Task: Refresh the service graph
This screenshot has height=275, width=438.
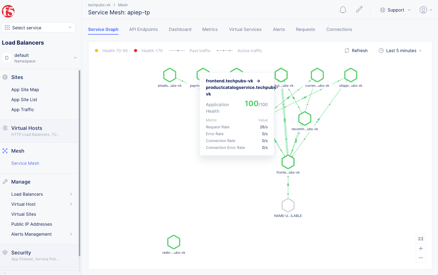Action: [x=356, y=51]
